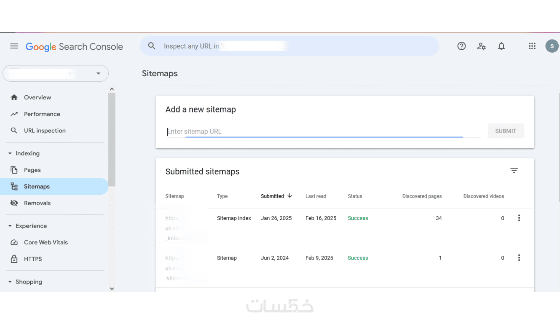Open user and settings management icon
Image resolution: width=560 pixels, height=319 pixels.
coord(481,46)
